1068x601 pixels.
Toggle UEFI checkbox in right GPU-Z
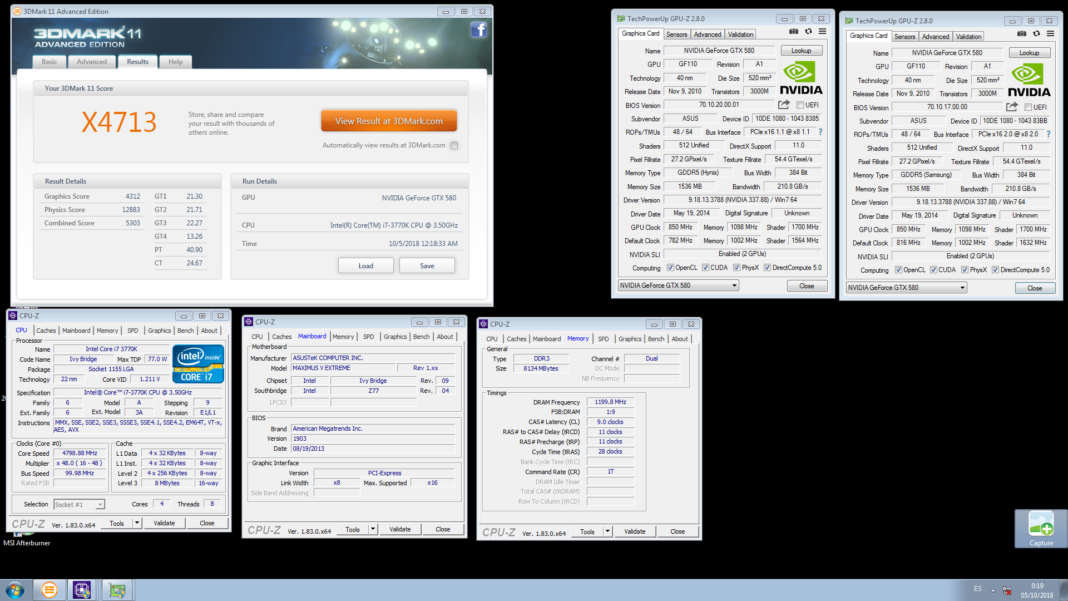[x=1028, y=107]
